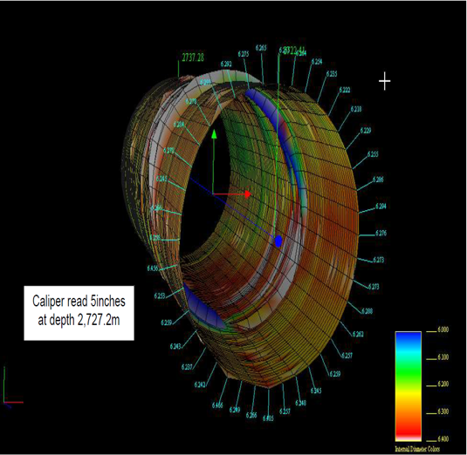Click the white crosshair cursor marker
467x455 pixels.
click(384, 81)
